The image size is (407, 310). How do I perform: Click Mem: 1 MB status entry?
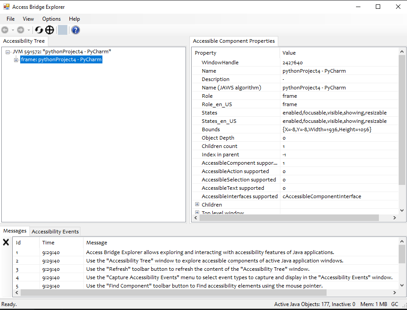374,304
